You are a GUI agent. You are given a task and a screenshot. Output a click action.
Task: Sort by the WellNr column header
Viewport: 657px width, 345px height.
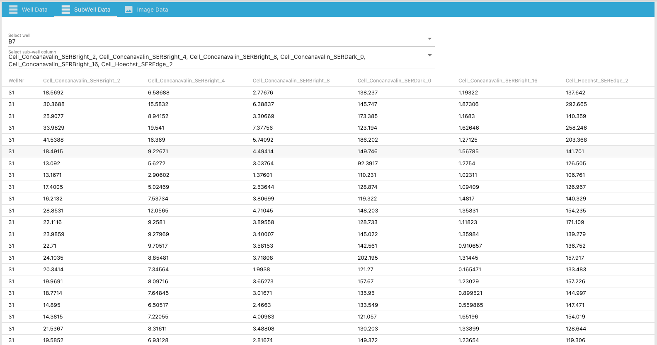(16, 81)
